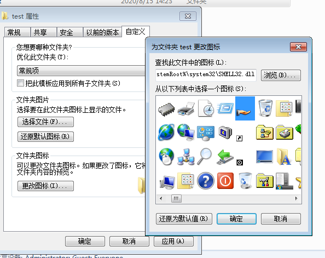Image resolution: width=325 pixels, height=258 pixels.
Task: Choose the printer icon in list
Action: 186,108
